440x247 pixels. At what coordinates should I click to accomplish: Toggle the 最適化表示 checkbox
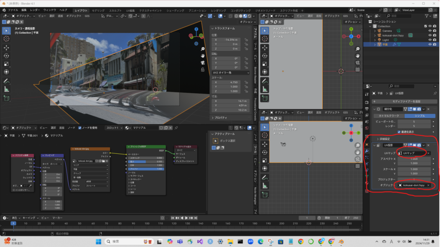pos(399,131)
